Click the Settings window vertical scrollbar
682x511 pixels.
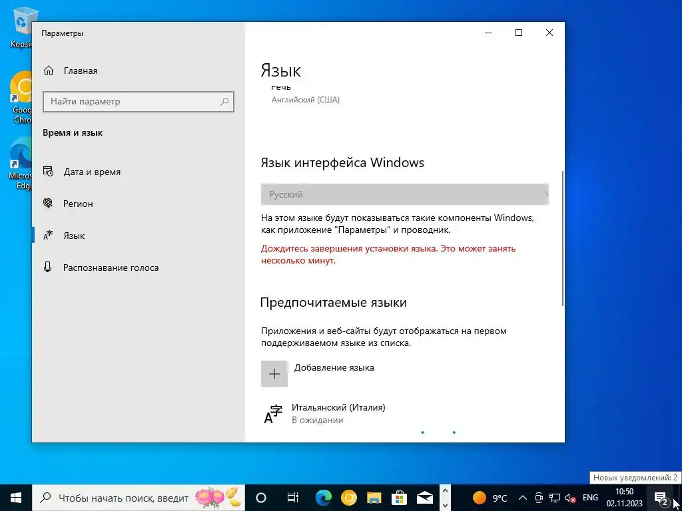coord(563,238)
